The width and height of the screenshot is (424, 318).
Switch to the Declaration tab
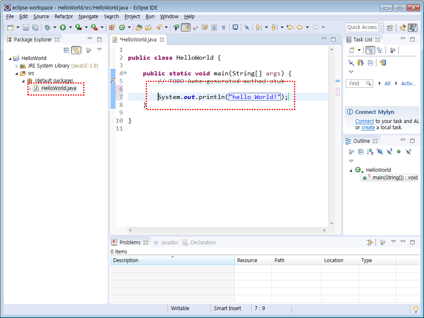(199, 243)
